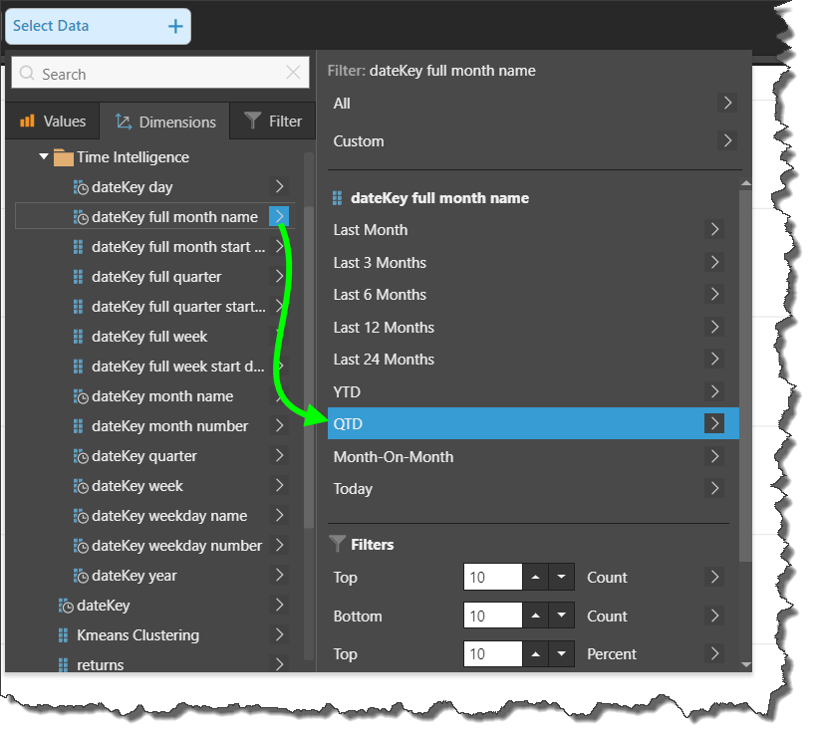
Task: Expand the dateKey week chevron
Action: pos(279,485)
